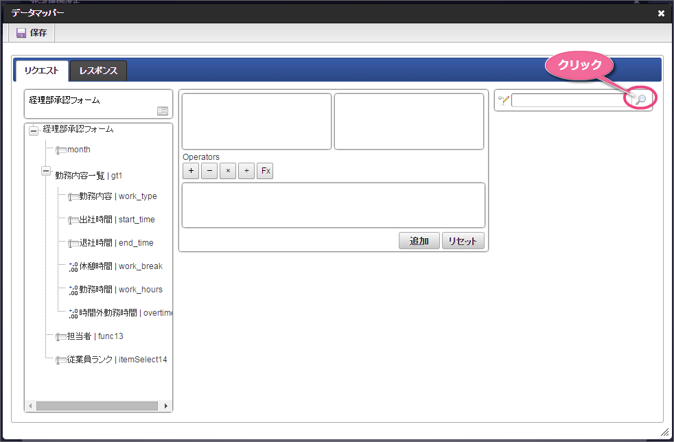The image size is (674, 442).
Task: Select the month tree item
Action: coord(79,150)
